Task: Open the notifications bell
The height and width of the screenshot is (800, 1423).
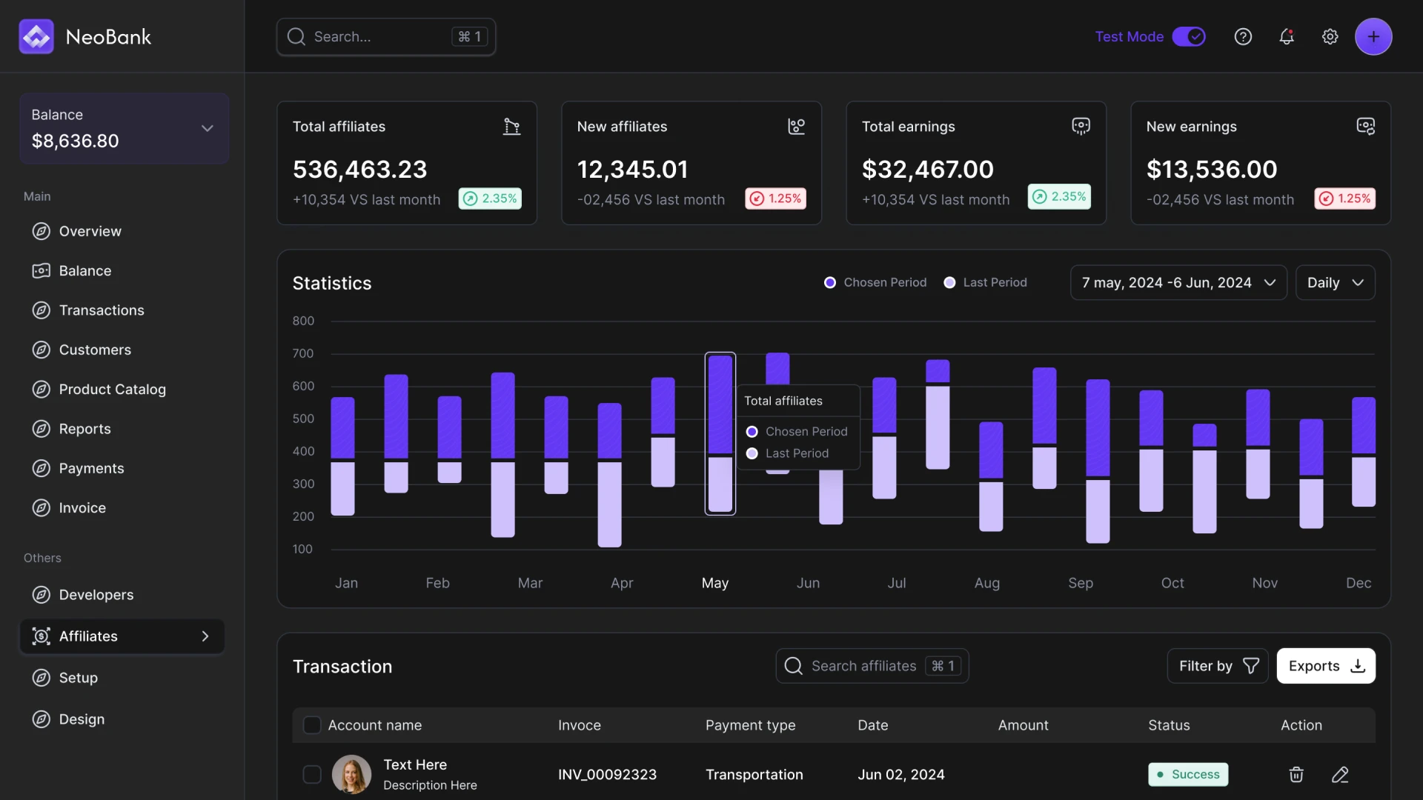Action: pos(1287,36)
